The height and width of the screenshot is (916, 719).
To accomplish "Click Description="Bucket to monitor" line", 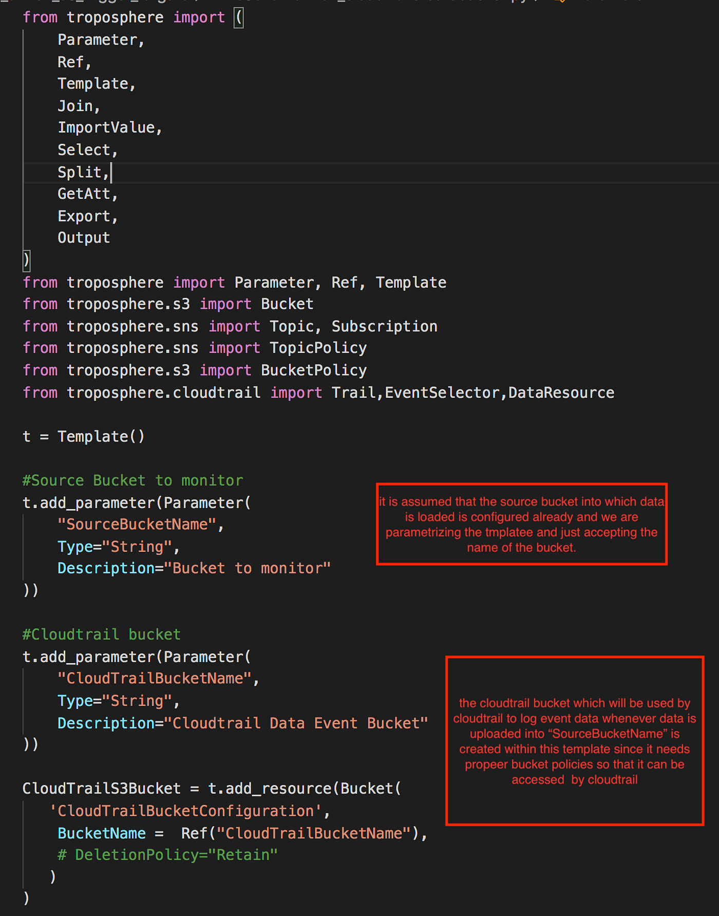I will pyautogui.click(x=194, y=568).
